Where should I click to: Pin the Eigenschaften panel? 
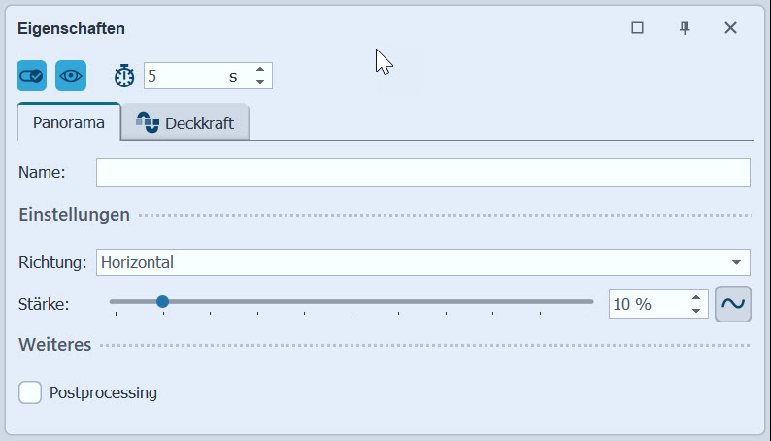click(x=685, y=28)
